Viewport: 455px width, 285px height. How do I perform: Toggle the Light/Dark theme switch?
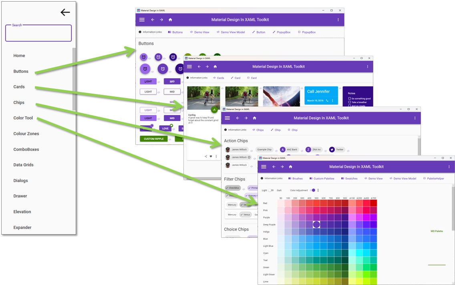click(x=271, y=190)
